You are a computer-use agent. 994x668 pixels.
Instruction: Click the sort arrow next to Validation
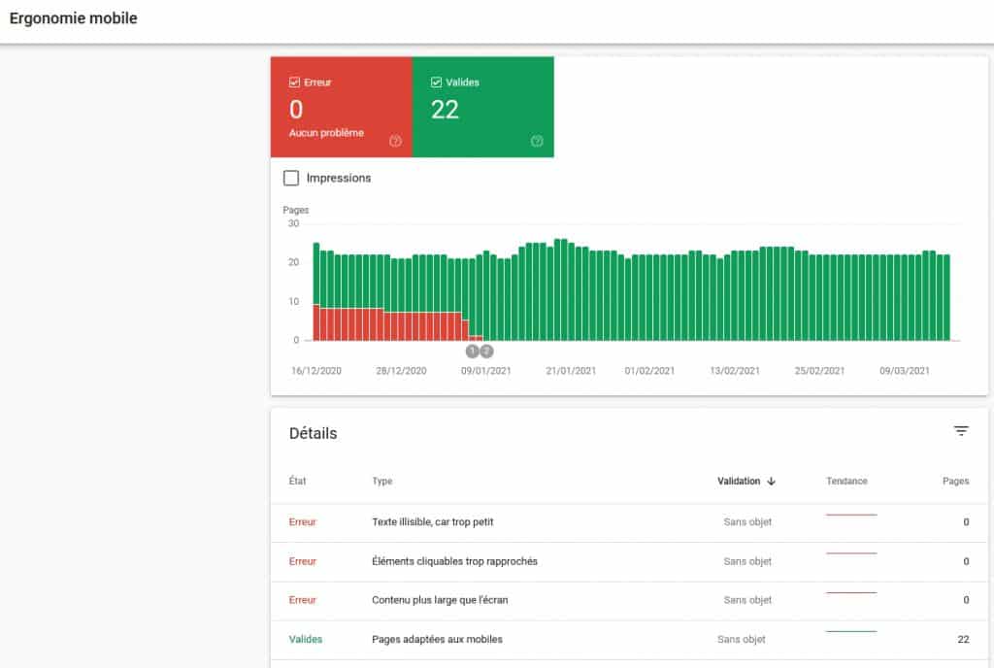coord(772,481)
